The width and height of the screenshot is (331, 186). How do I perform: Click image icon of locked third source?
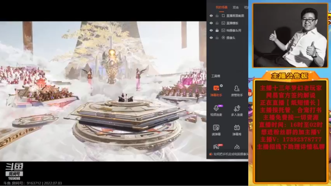tap(223, 30)
